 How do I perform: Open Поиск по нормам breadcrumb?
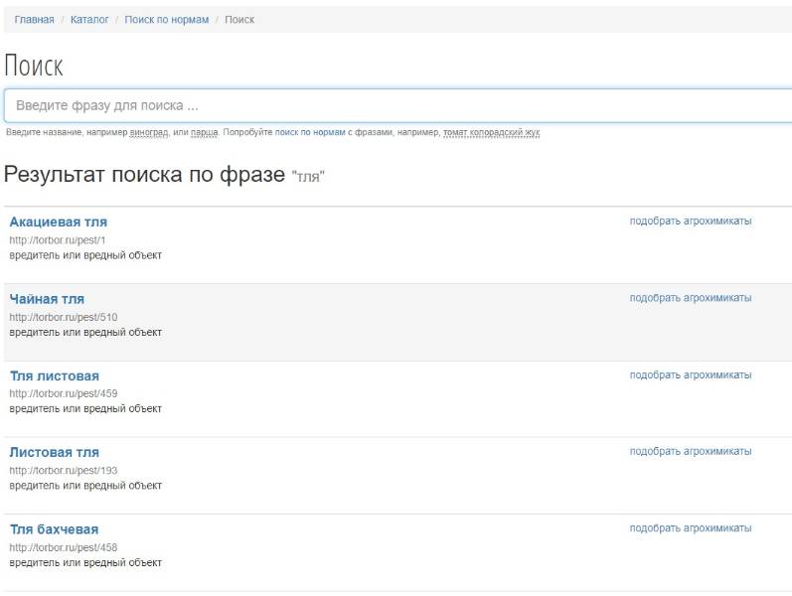(x=167, y=20)
